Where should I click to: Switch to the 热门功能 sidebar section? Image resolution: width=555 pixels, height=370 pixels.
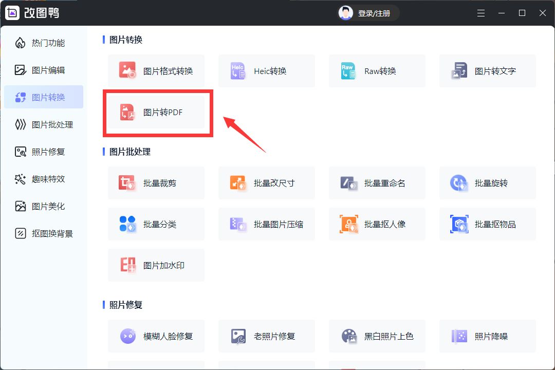pos(44,43)
